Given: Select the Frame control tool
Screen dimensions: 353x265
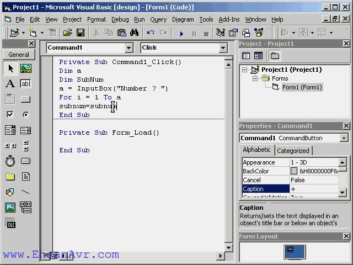Looking at the screenshot, I should (x=10, y=99).
